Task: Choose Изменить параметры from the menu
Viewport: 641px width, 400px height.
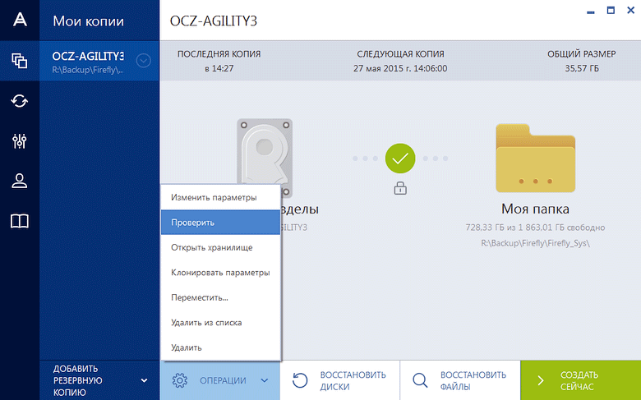Action: [x=220, y=197]
